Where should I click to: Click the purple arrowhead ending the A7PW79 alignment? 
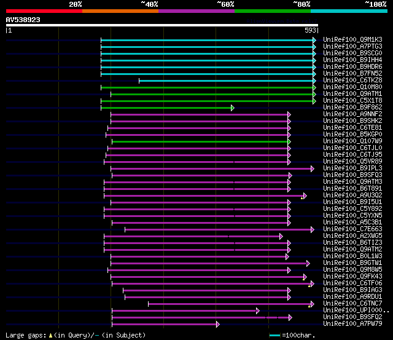(218, 325)
